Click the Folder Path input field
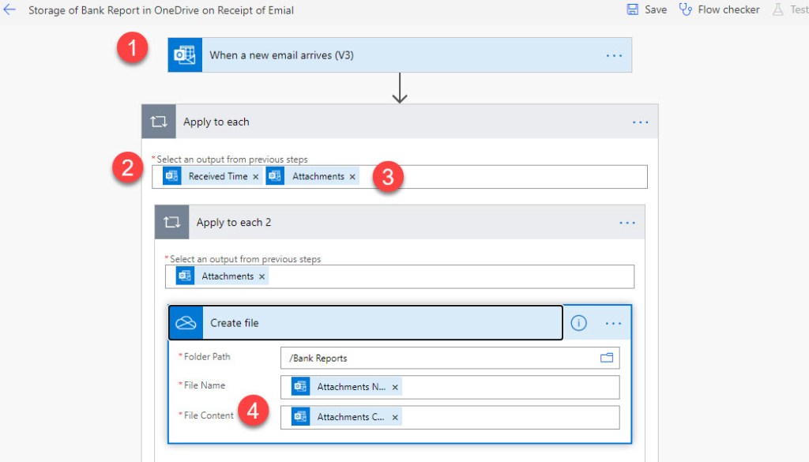The height and width of the screenshot is (462, 809). click(x=438, y=358)
